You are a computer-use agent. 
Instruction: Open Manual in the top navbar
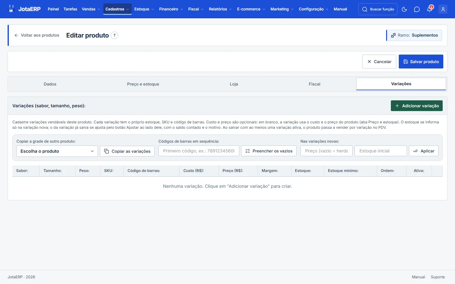[340, 9]
